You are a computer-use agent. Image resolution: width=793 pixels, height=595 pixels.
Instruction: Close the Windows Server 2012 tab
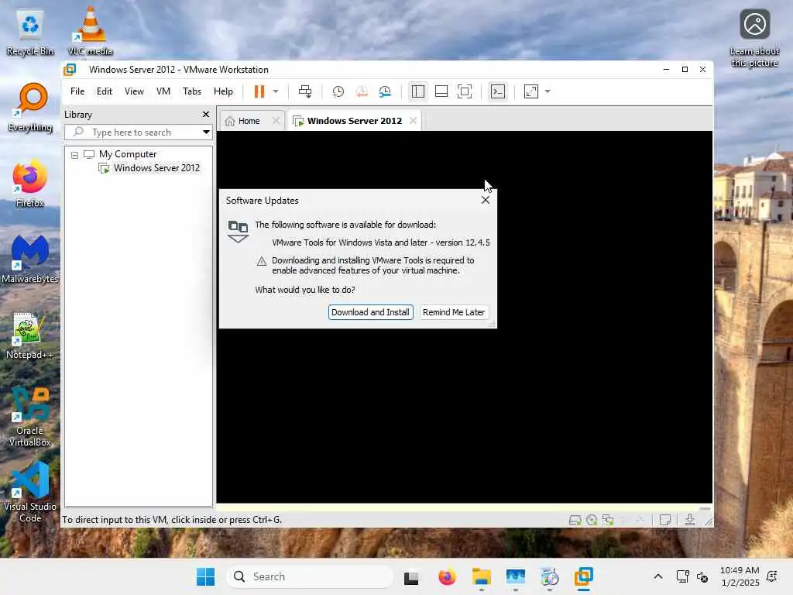pyautogui.click(x=414, y=120)
